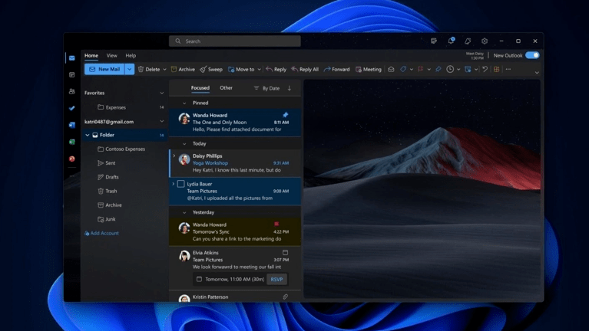Click the Archive toolbar button
The width and height of the screenshot is (589, 331).
pyautogui.click(x=183, y=70)
